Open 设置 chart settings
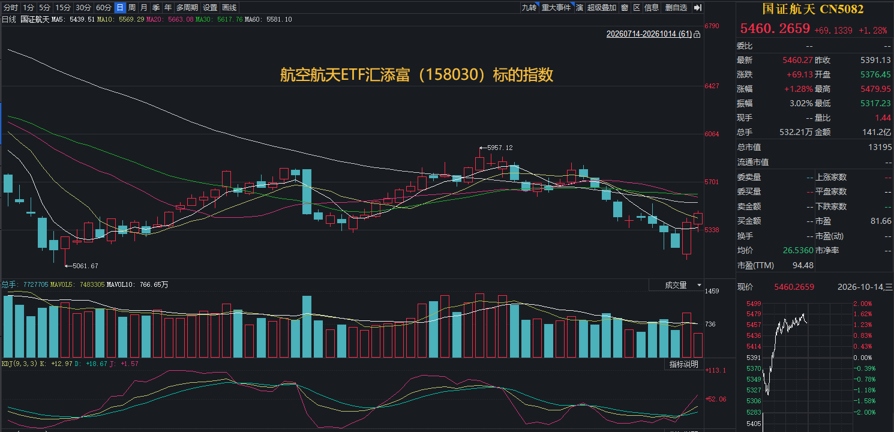This screenshot has height=432, width=894. coord(210,8)
